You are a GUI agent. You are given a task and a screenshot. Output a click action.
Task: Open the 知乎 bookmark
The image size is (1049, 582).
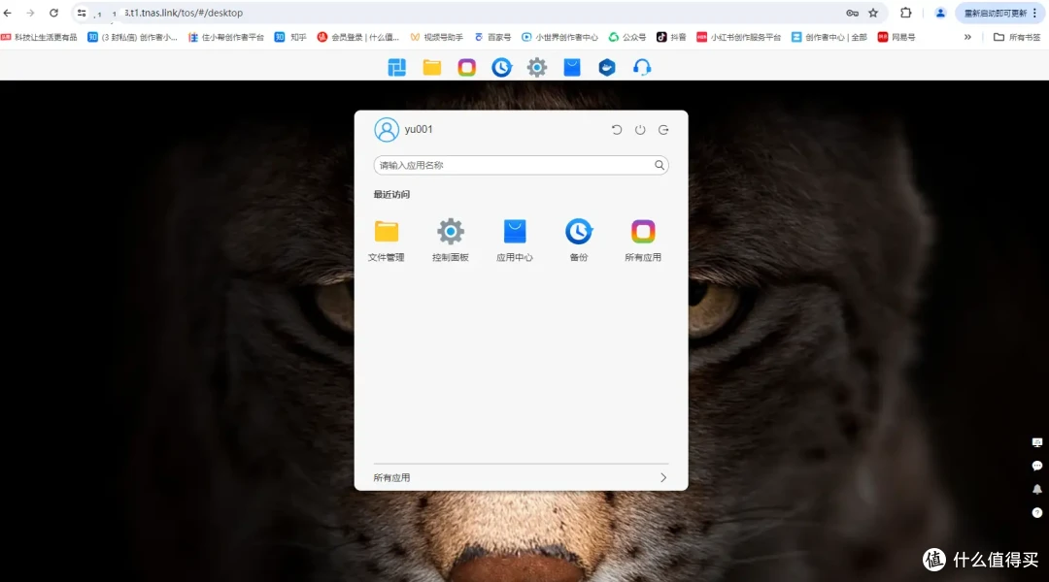pyautogui.click(x=290, y=38)
